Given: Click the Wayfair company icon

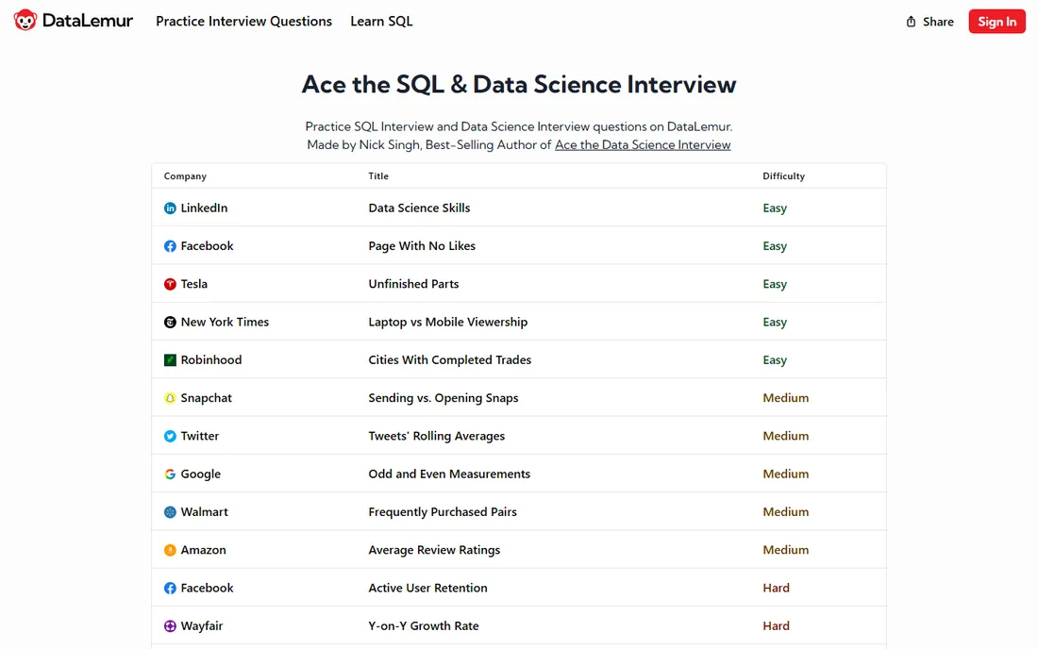Looking at the screenshot, I should (170, 625).
